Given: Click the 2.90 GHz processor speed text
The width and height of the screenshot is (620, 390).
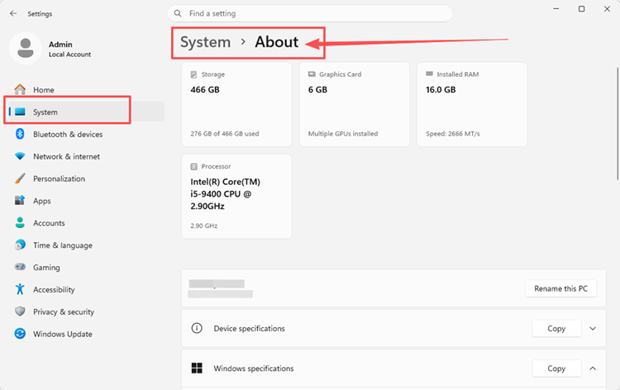Looking at the screenshot, I should pos(203,226).
